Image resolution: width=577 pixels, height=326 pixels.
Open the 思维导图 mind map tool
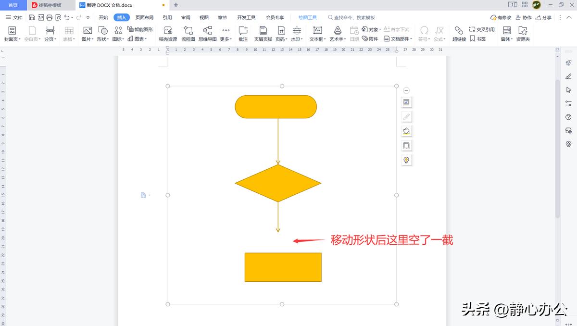(207, 34)
